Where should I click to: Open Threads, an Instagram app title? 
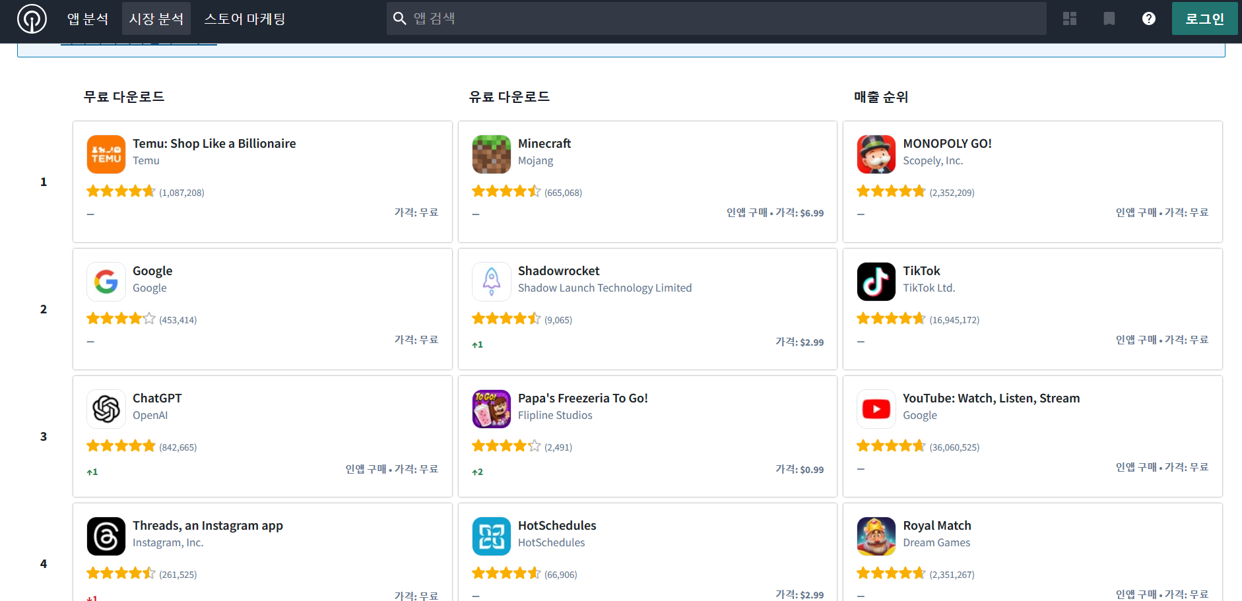pos(208,526)
